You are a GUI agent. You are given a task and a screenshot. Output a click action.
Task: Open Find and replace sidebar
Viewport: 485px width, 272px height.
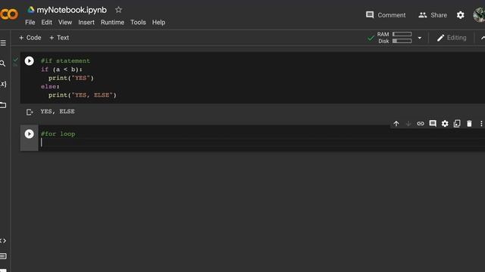(3, 63)
